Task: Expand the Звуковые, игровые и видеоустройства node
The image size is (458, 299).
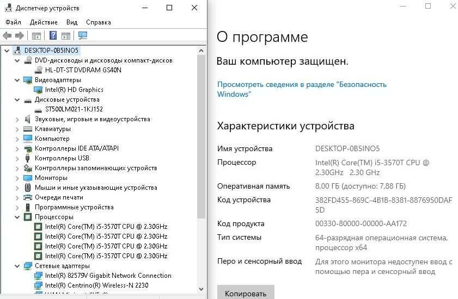Action: (17, 119)
